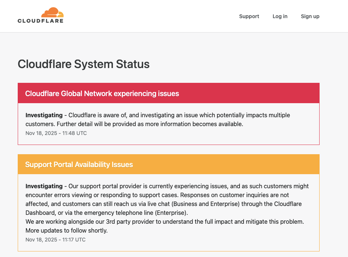Screen dimensions: 348x257
Task: Click the 'More updates to follow shortly' line
Action: [x=66, y=230]
